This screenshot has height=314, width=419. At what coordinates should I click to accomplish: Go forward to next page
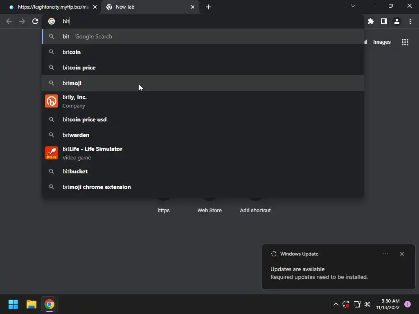pos(22,21)
